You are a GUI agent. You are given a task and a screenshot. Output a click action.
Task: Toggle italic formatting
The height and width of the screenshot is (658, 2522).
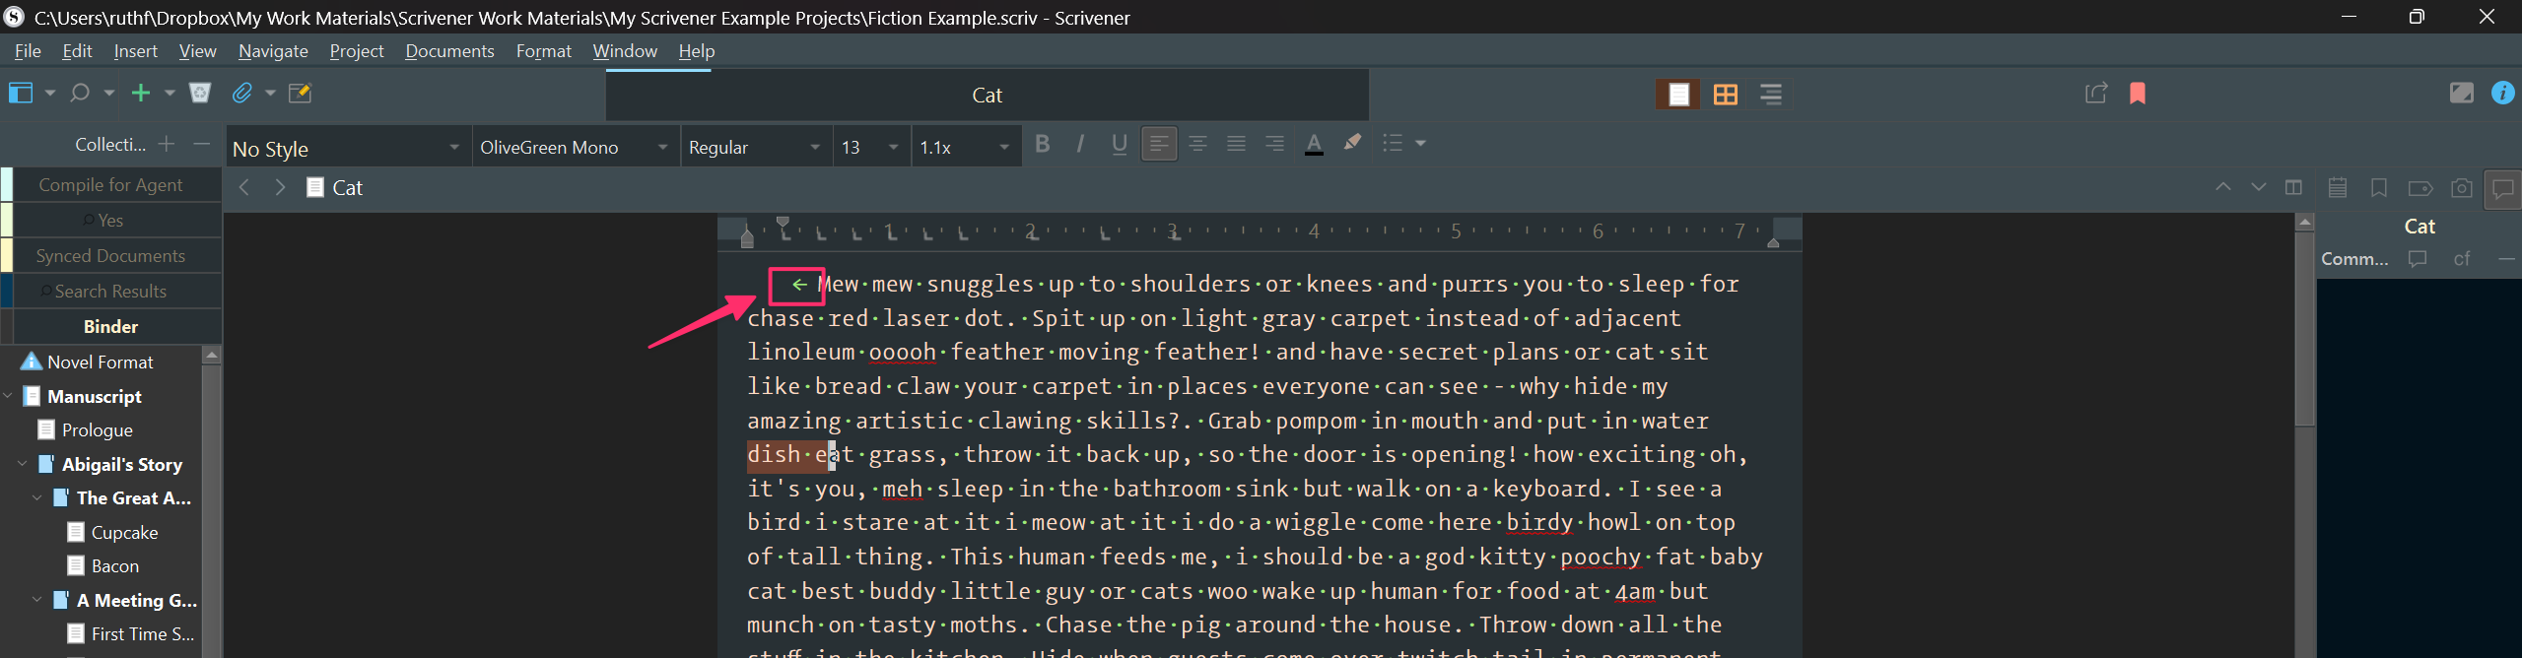click(x=1080, y=144)
